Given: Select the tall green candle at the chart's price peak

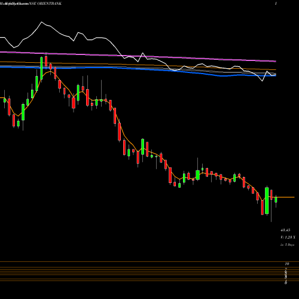Looking at the screenshot, I should click(x=41, y=68).
